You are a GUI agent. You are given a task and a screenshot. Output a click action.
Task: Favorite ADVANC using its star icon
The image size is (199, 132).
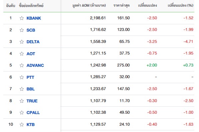point(22,65)
